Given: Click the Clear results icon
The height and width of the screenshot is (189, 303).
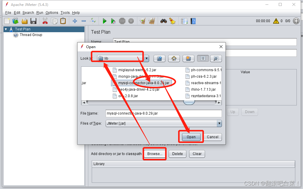Looking at the screenshot, I should 143,21.
